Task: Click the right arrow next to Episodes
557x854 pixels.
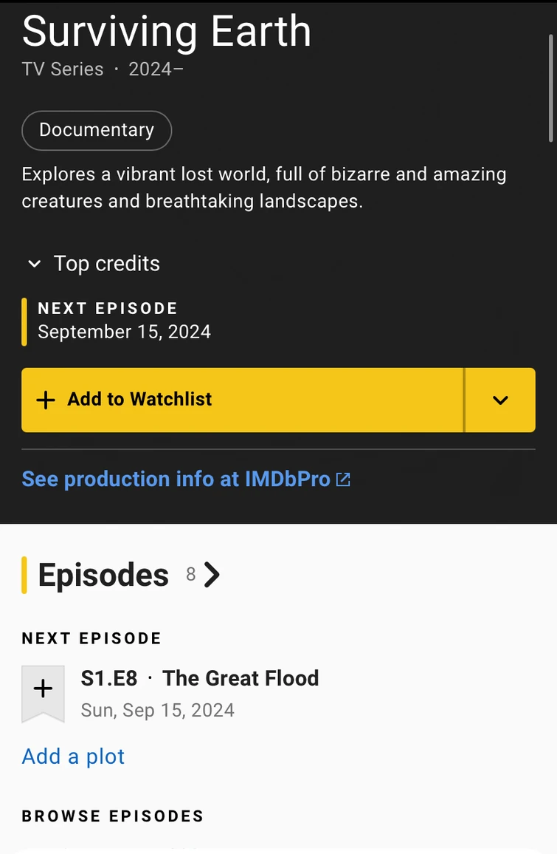Action: 212,575
